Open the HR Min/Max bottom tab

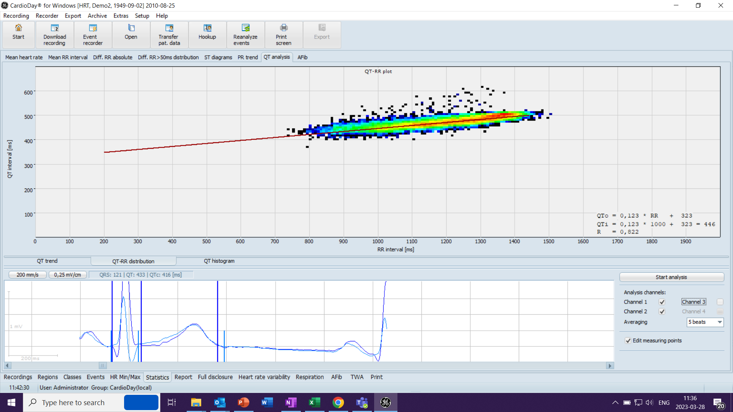tap(125, 377)
